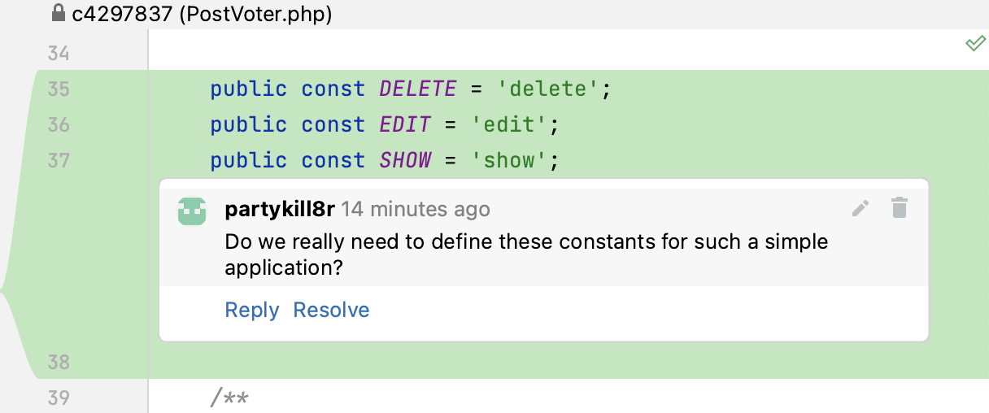This screenshot has height=413, width=989.
Task: Click line number 37 in gutter
Action: (x=58, y=160)
